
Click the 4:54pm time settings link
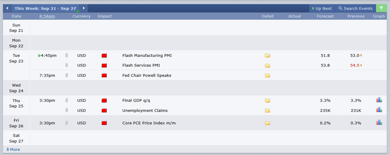(x=47, y=16)
